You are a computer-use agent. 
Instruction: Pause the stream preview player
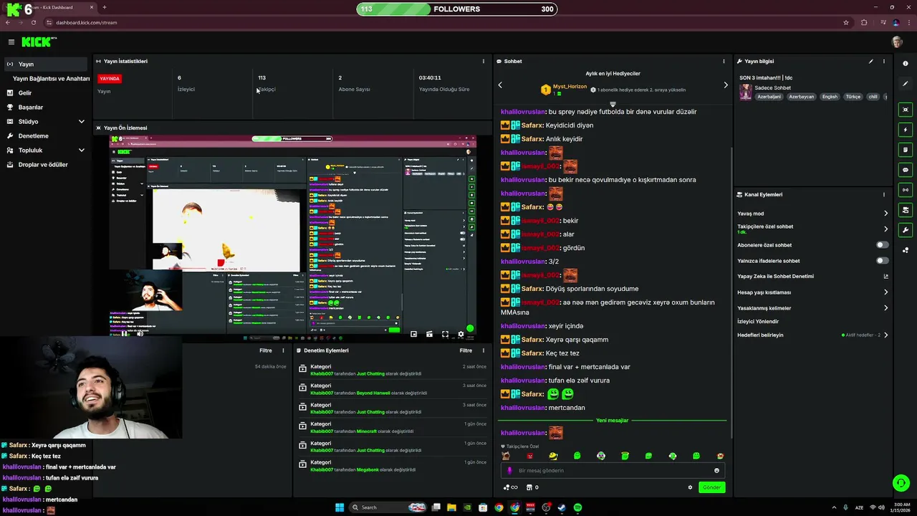125,334
